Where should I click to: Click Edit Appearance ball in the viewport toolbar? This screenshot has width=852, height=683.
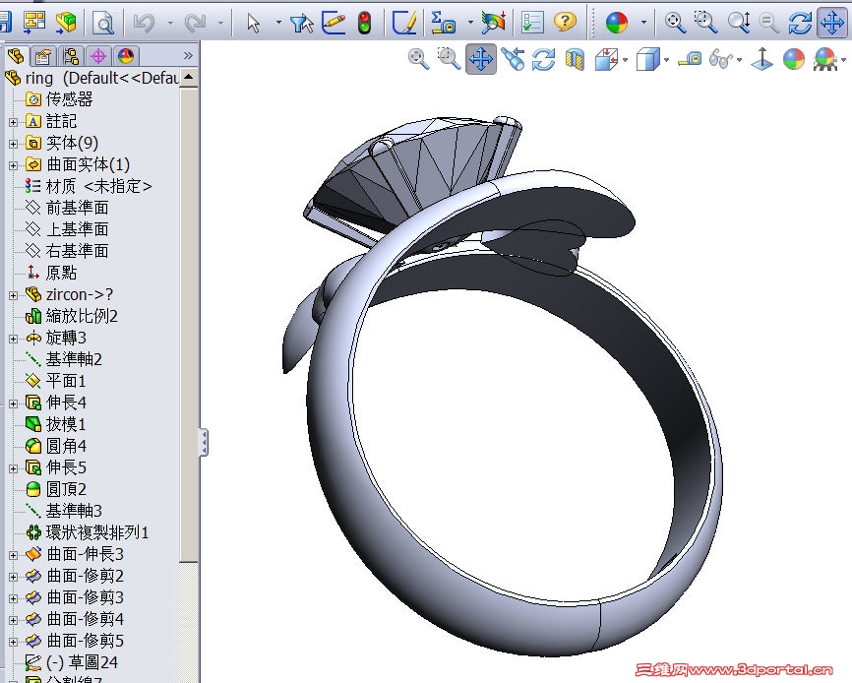794,59
